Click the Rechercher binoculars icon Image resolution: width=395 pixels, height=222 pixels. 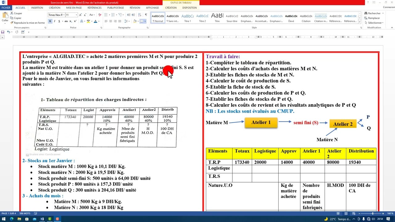(366, 13)
